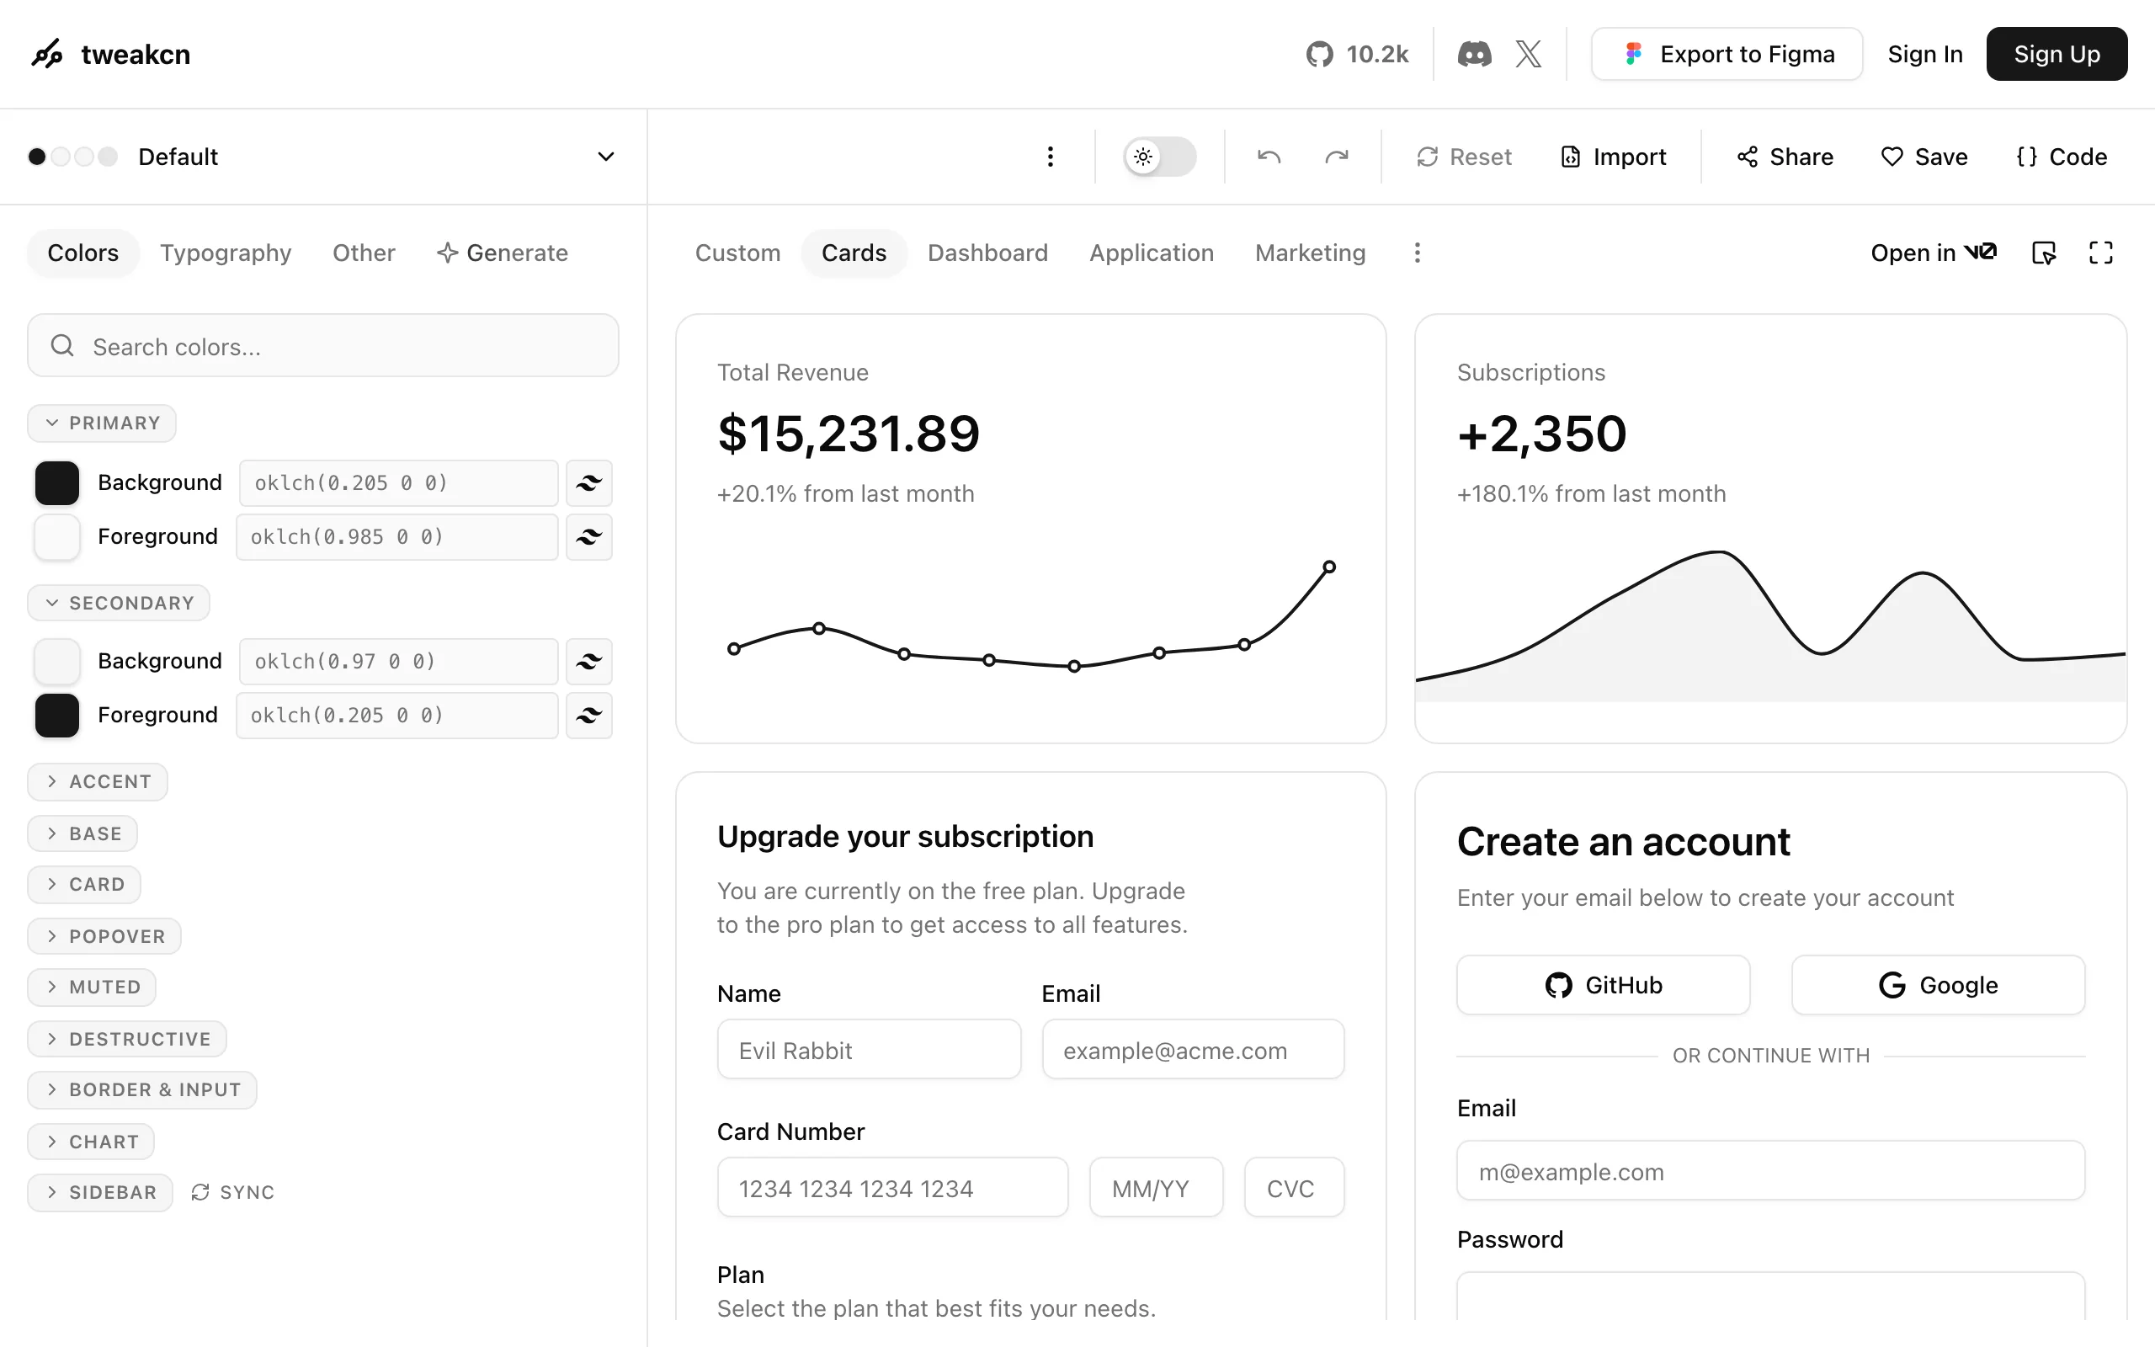Screen dimensions: 2155x1347
Task: Click the m@example.com email field
Action: [x=1770, y=1170]
